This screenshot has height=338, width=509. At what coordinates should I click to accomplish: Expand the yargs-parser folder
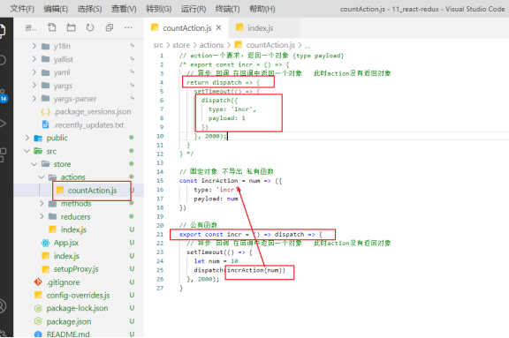click(79, 99)
